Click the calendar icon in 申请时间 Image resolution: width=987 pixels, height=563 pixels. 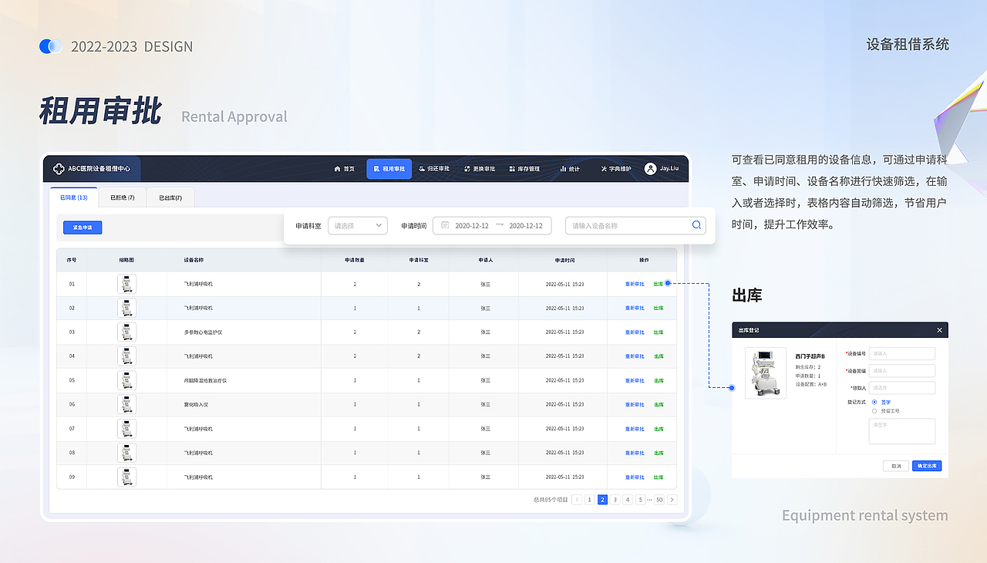[445, 225]
